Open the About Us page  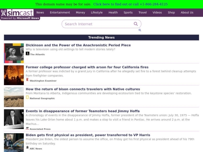coord(187,12)
